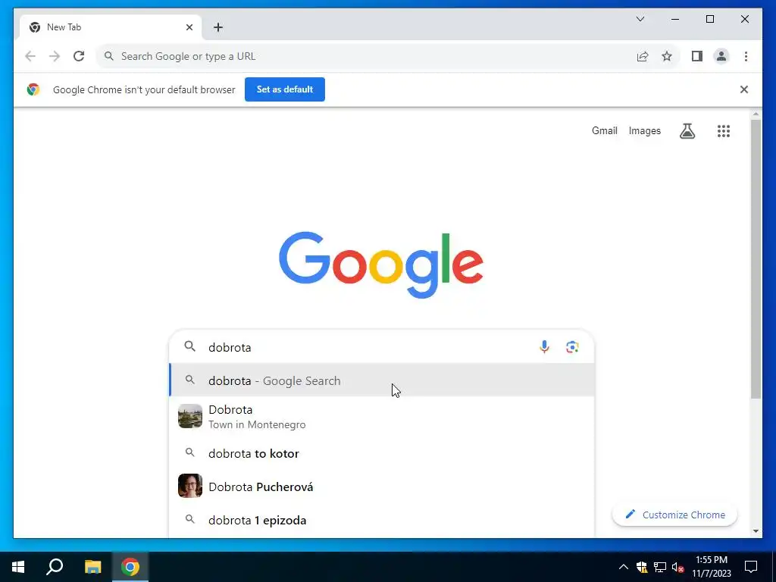This screenshot has width=776, height=582.
Task: Search by image with Google Lens icon
Action: tap(572, 347)
